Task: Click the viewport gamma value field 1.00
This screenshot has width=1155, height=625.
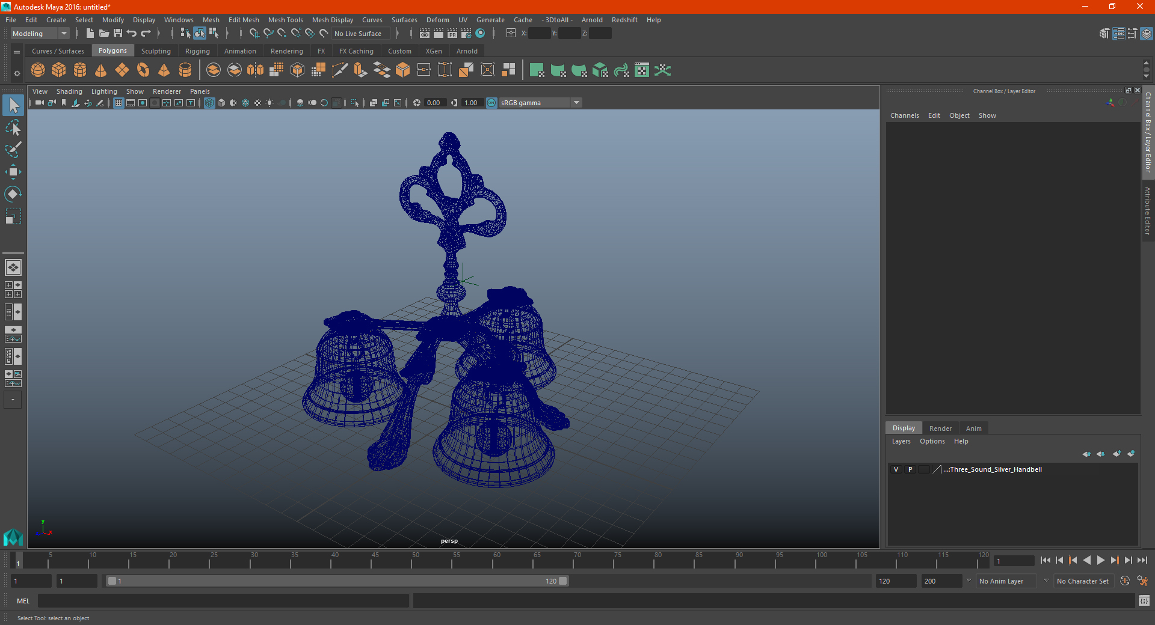Action: [x=472, y=103]
